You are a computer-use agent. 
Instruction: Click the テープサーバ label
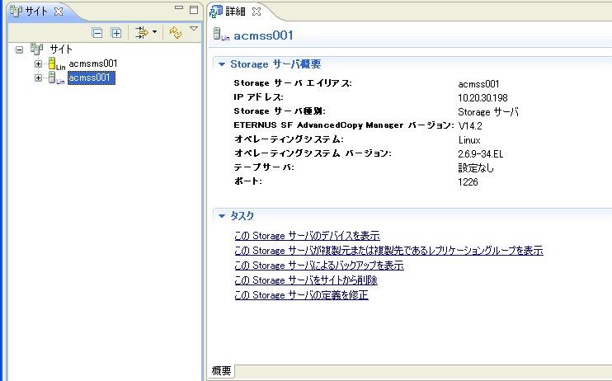(264, 167)
